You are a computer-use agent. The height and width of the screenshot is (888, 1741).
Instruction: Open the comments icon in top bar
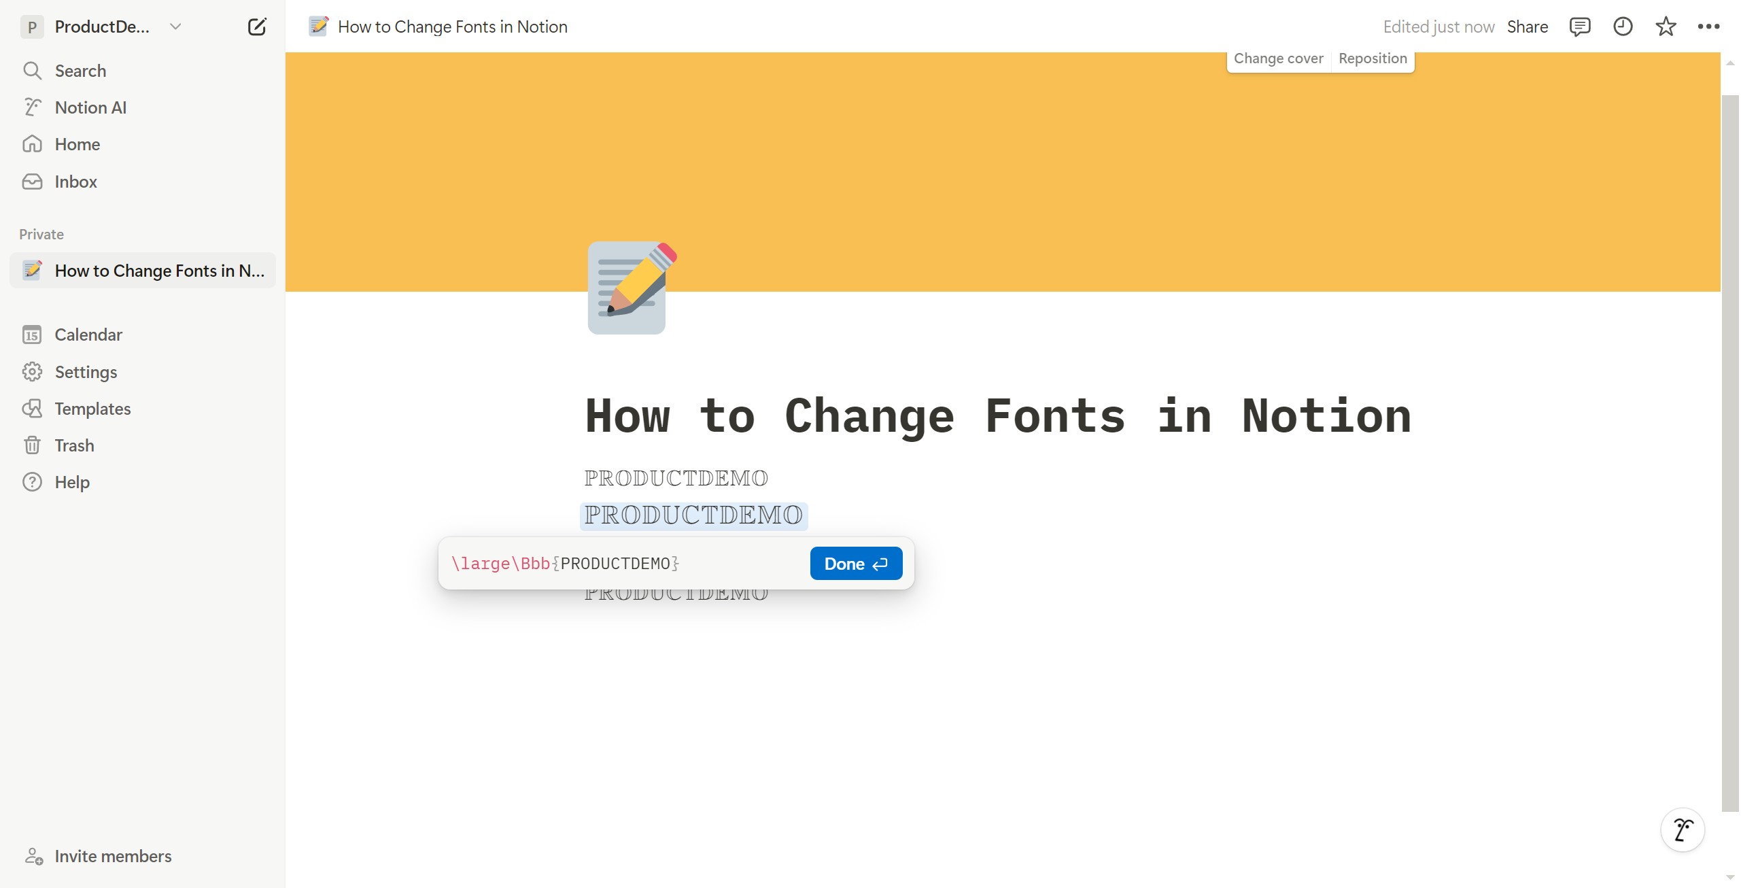point(1579,27)
